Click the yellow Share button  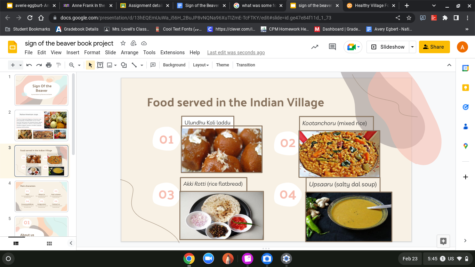434,47
